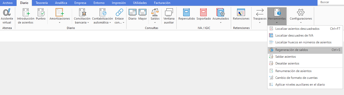Viewport: 344px width, 95px height.
Task: Select Regeneración de saldos menu entry
Action: 305,50
